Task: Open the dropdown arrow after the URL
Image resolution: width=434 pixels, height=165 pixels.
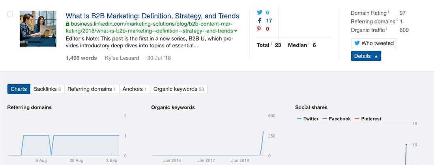Action: click(x=236, y=31)
